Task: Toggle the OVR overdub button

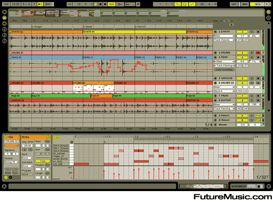Action: (111, 4)
